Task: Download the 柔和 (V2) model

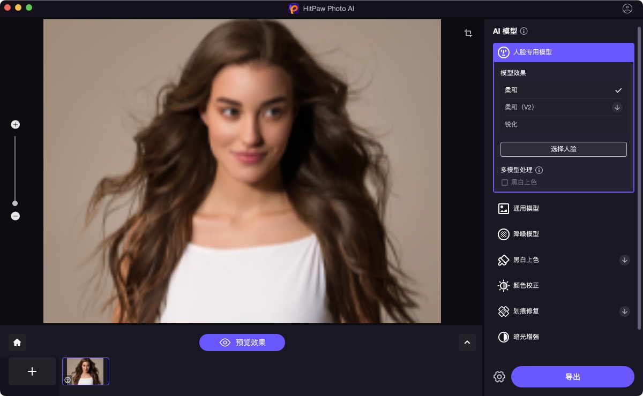Action: click(x=617, y=108)
